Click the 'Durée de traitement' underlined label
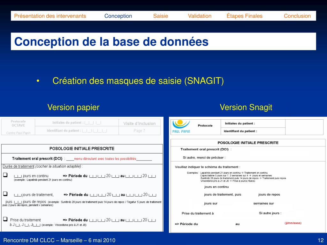This screenshot has height=245, width=327. click(18, 167)
